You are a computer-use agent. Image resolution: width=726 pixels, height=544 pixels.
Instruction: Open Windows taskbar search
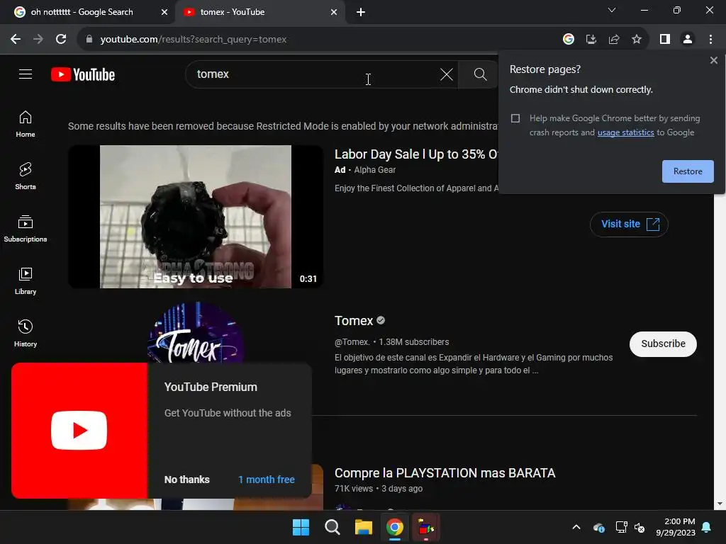(333, 527)
